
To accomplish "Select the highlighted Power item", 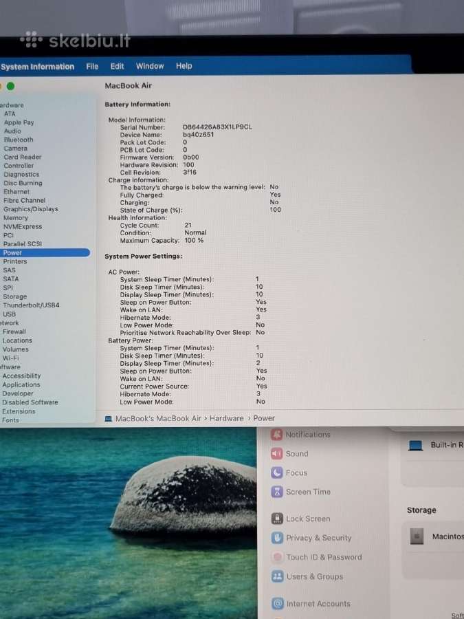I will point(45,252).
